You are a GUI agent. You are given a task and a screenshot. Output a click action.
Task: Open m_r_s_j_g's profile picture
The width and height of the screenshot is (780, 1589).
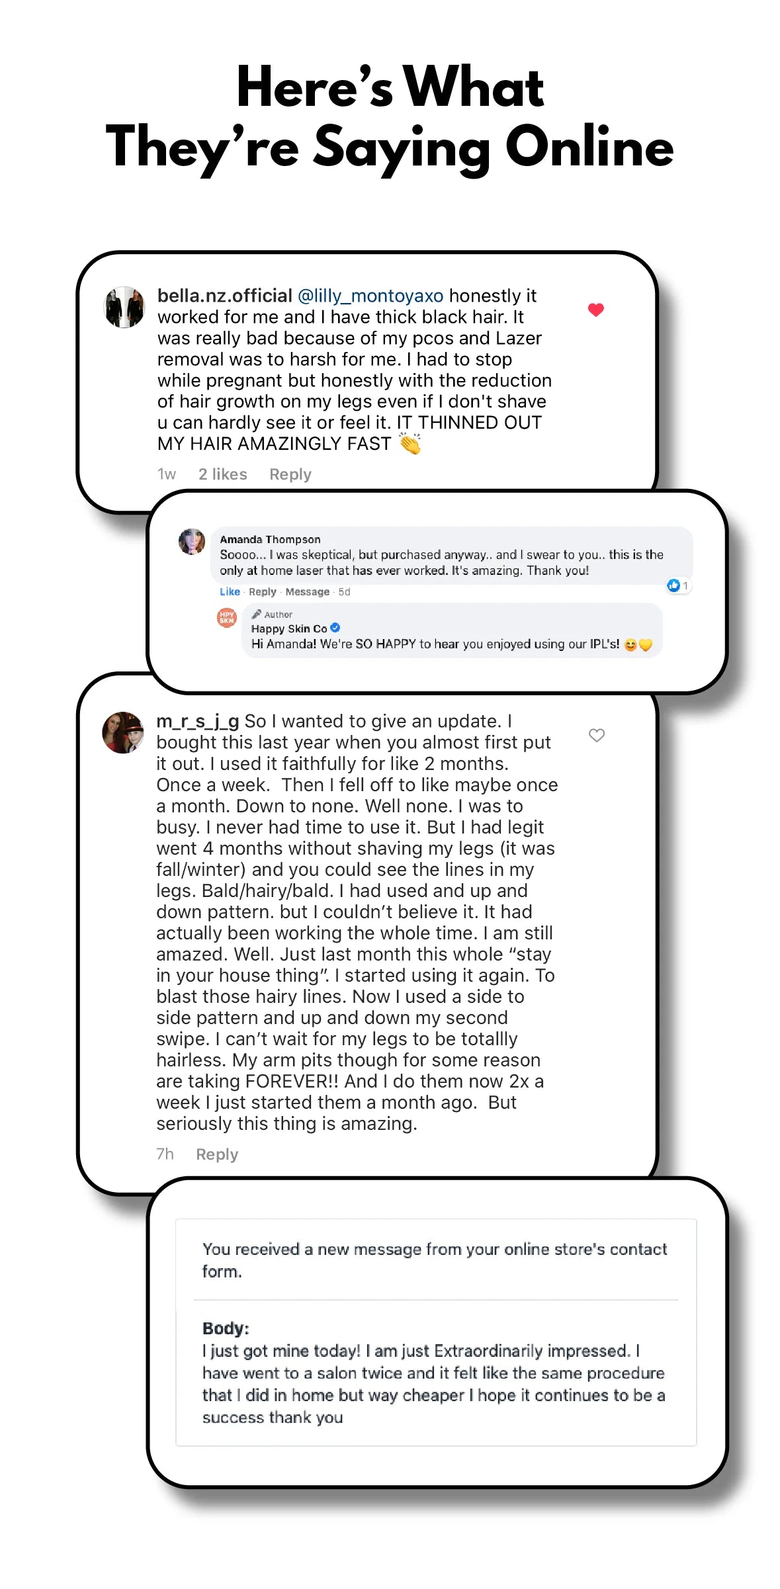pyautogui.click(x=123, y=732)
